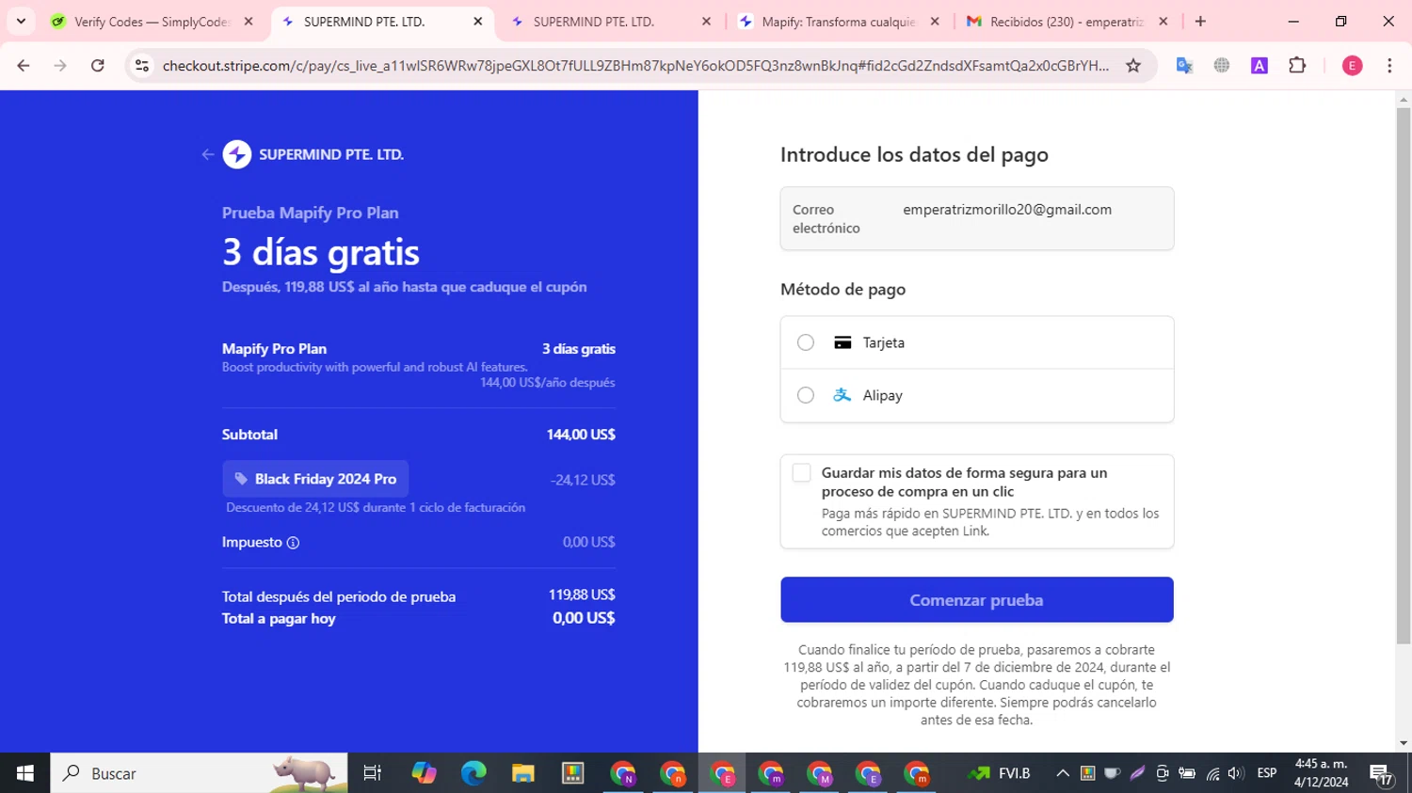Bookmark this page with the star icon
The height and width of the screenshot is (793, 1412).
(x=1133, y=66)
